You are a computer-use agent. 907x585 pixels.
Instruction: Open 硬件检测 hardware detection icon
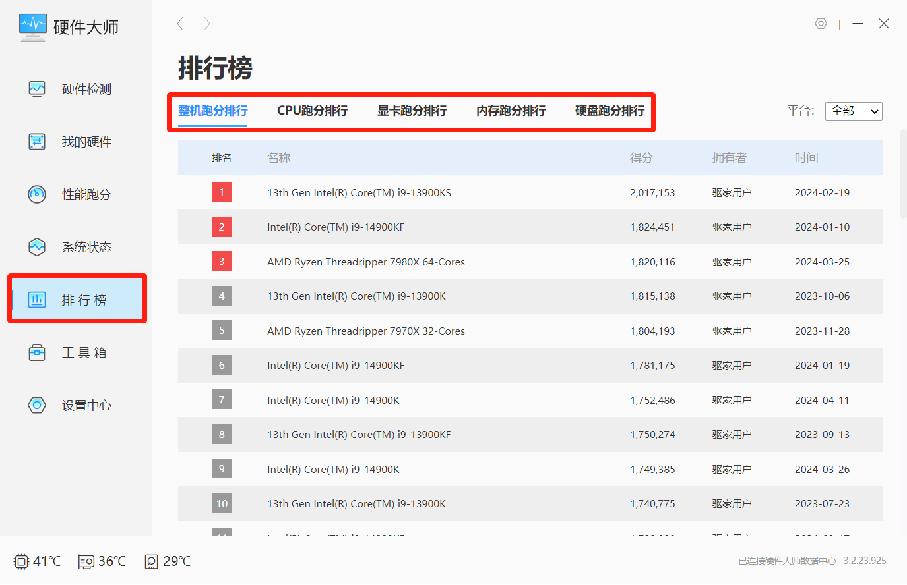pos(37,89)
